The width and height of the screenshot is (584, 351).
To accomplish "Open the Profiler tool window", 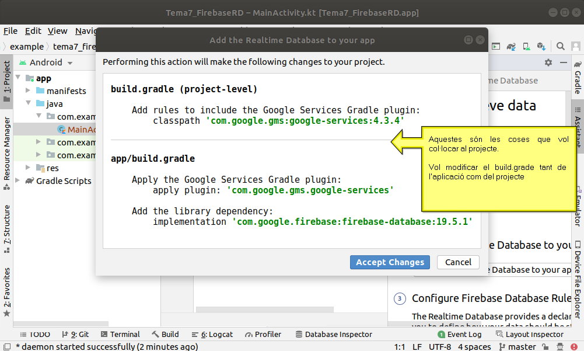I will coord(263,334).
